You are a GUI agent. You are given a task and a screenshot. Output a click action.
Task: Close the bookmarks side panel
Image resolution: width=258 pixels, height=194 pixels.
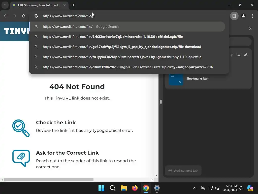point(250,29)
